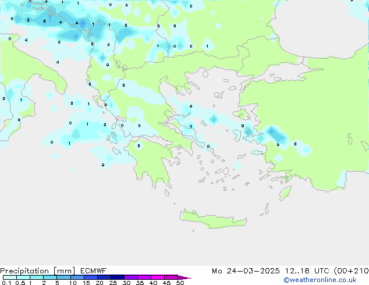Click the 'ECMWF' model label
This screenshot has height=285, width=369.
94,271
